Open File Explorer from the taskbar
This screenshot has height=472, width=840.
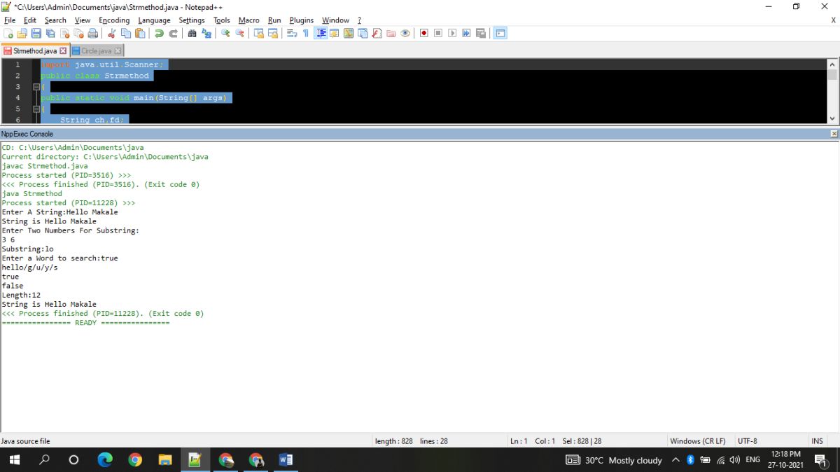click(165, 459)
